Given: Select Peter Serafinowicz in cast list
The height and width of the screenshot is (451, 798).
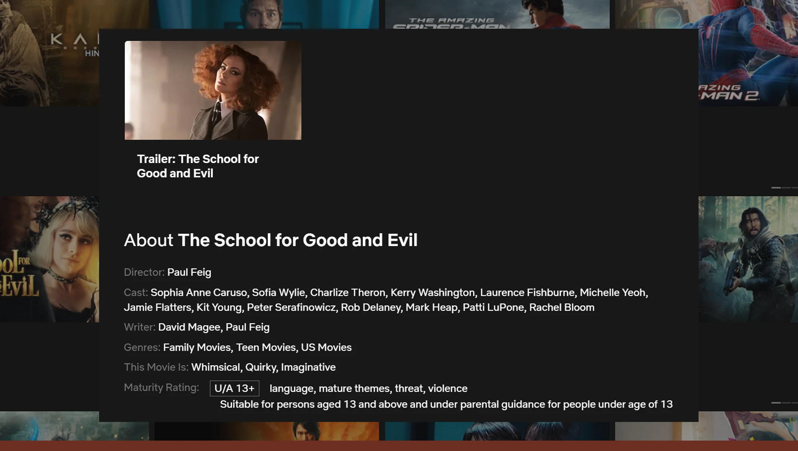Looking at the screenshot, I should [291, 307].
